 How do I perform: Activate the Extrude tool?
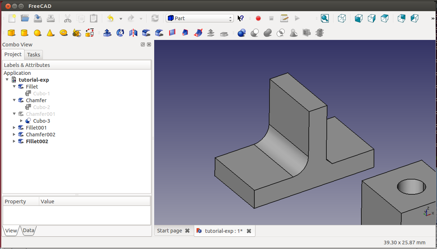(107, 33)
